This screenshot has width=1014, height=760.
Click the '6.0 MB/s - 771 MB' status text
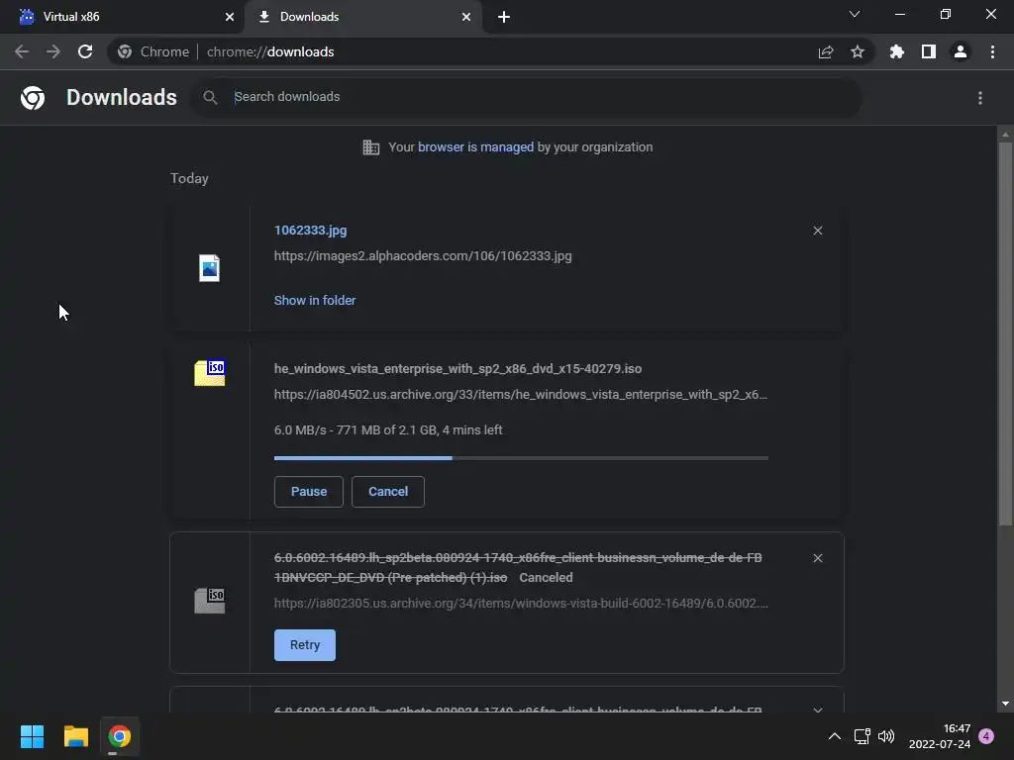(388, 430)
